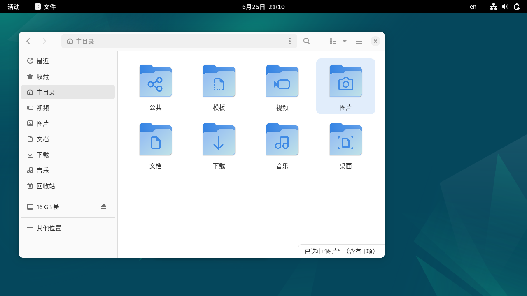Open the 文件 app menu in top bar
Viewport: 527px width, 296px height.
pos(45,7)
